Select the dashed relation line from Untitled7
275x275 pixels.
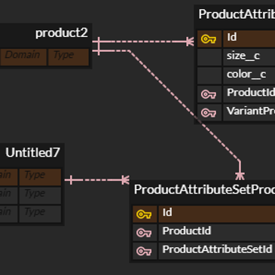[96, 180]
